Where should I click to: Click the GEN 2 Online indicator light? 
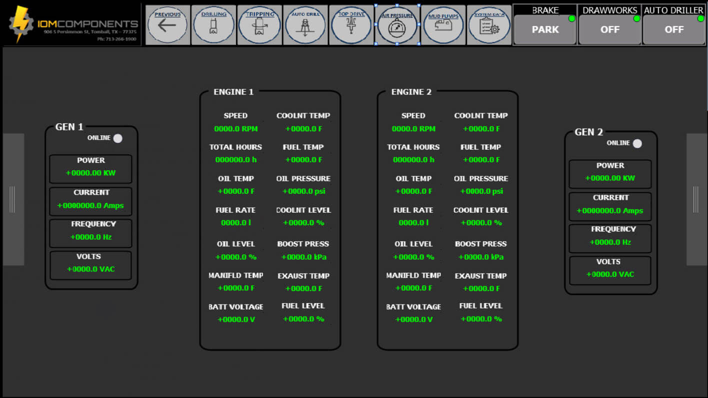point(637,143)
